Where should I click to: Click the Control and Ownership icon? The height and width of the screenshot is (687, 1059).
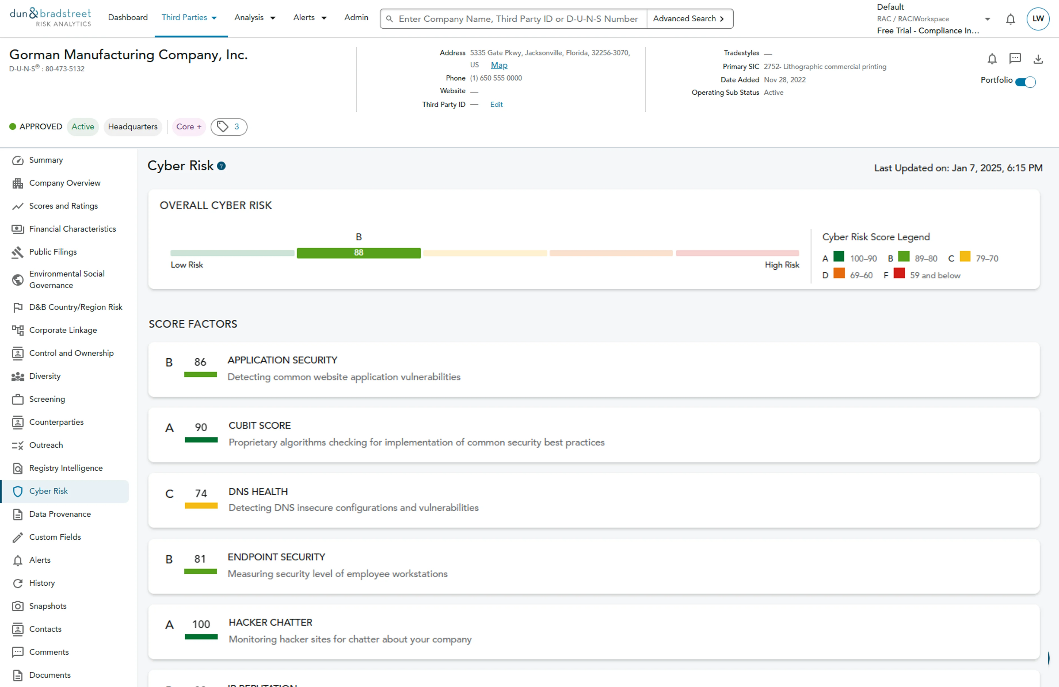(x=18, y=353)
